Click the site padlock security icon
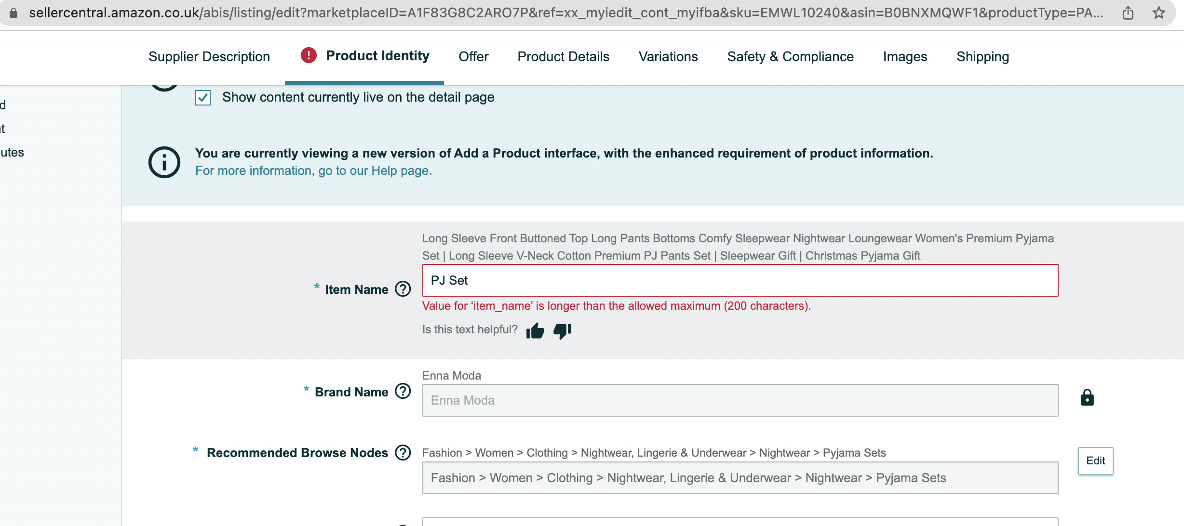1184x526 pixels. point(13,13)
